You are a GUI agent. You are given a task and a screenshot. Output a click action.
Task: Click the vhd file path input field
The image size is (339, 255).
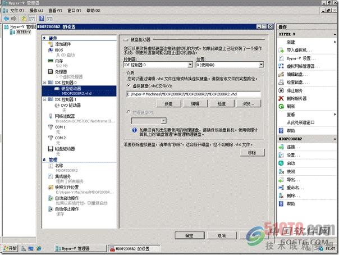[x=194, y=94]
